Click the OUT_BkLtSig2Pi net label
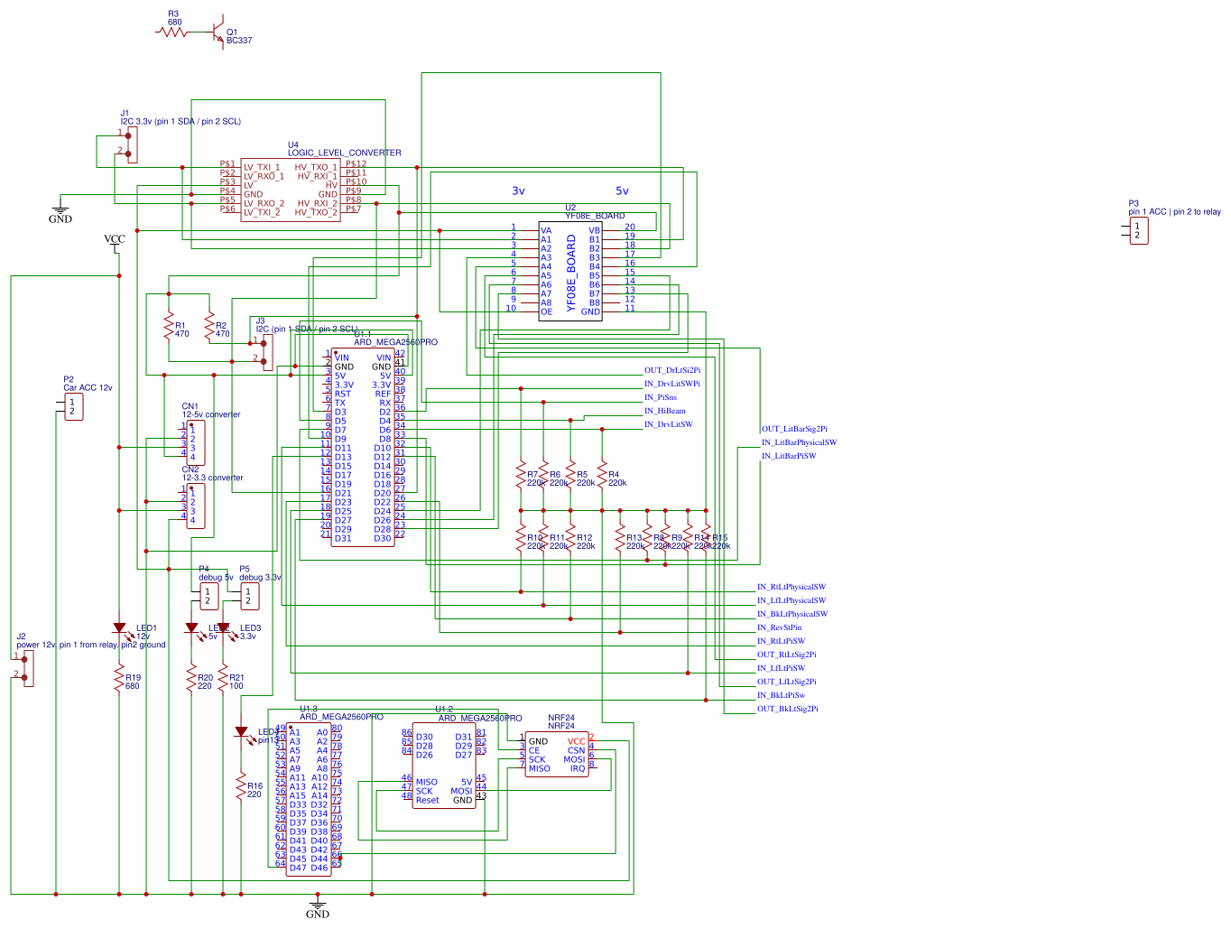Screen dimensions: 1231x929 787,709
